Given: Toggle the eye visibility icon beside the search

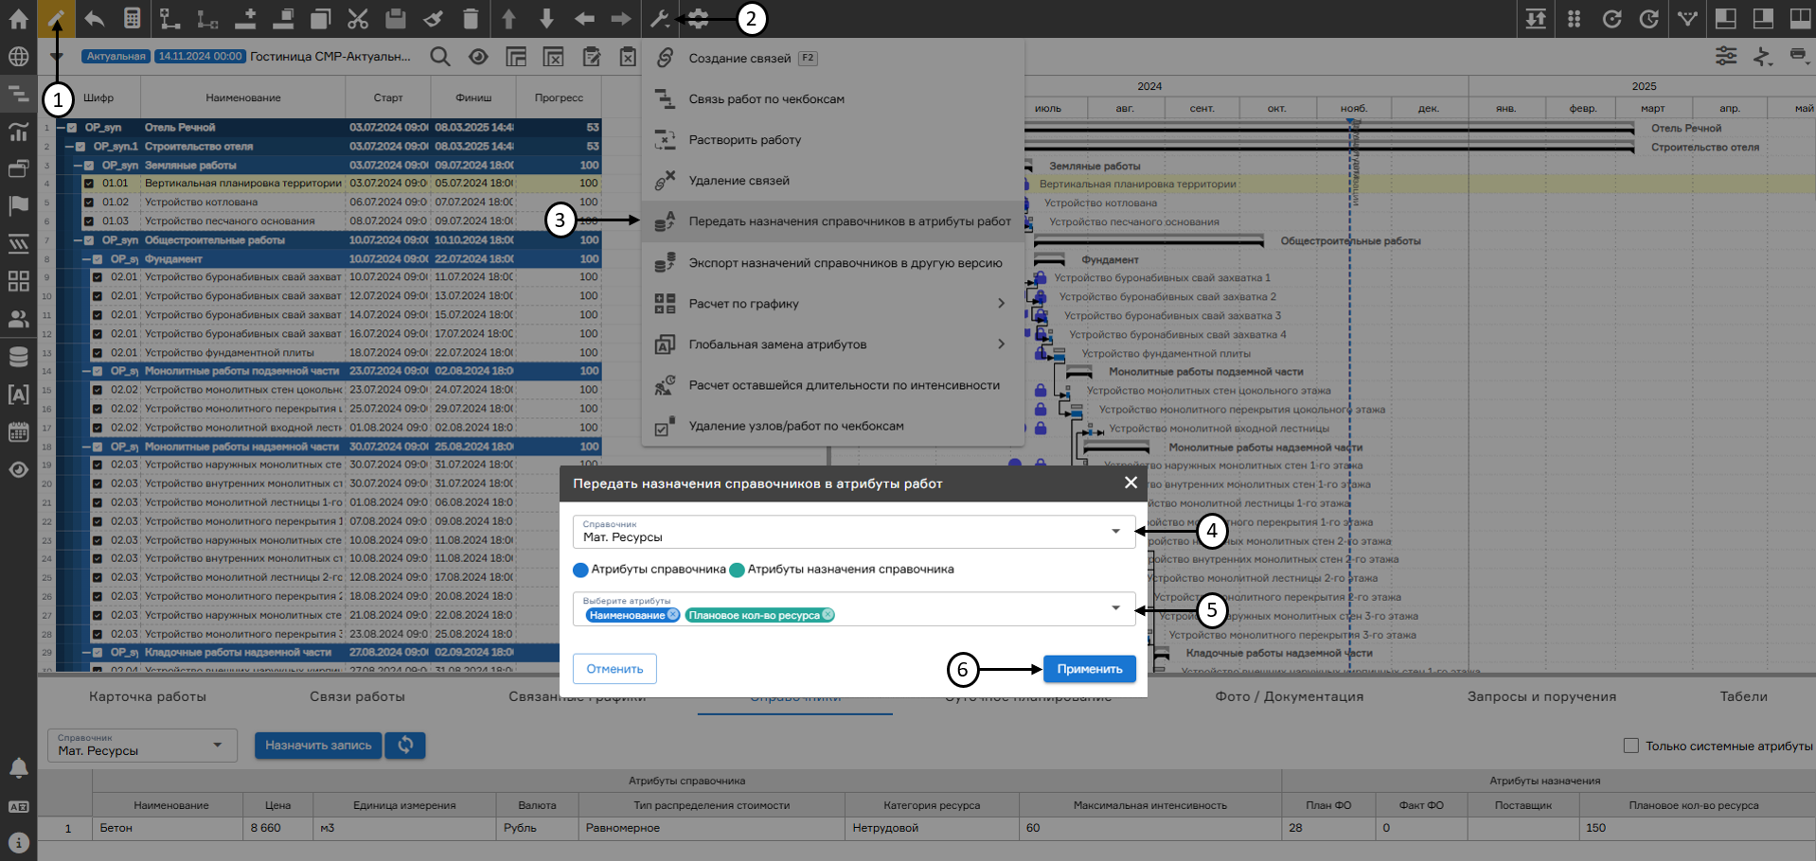Looking at the screenshot, I should 478,57.
